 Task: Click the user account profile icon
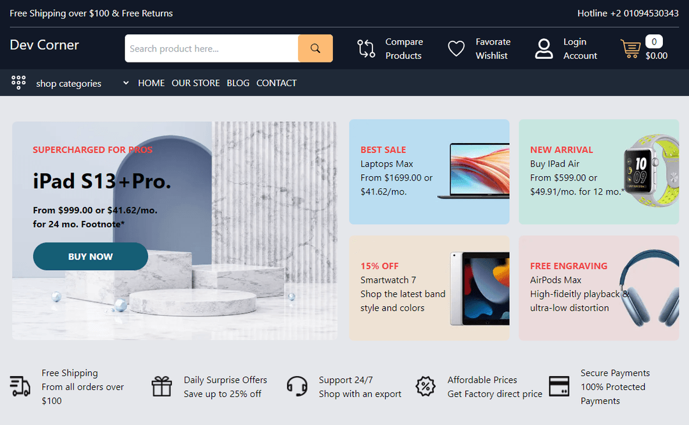pyautogui.click(x=544, y=48)
